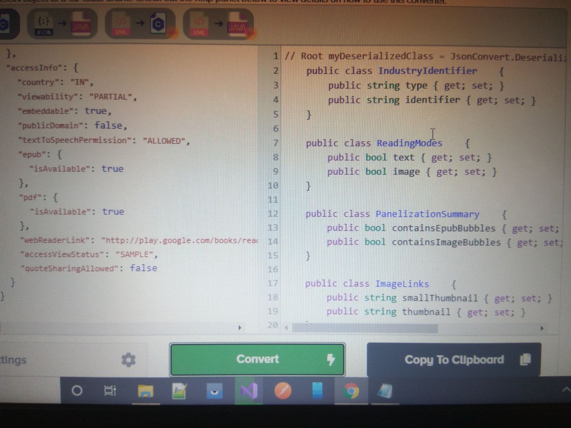Click the ReadingModes class name
This screenshot has width=571, height=428.
click(409, 143)
